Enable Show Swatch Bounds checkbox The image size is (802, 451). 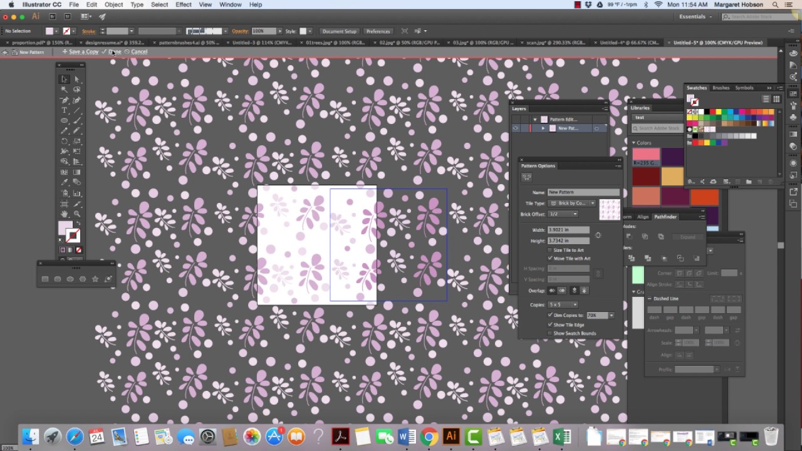549,333
